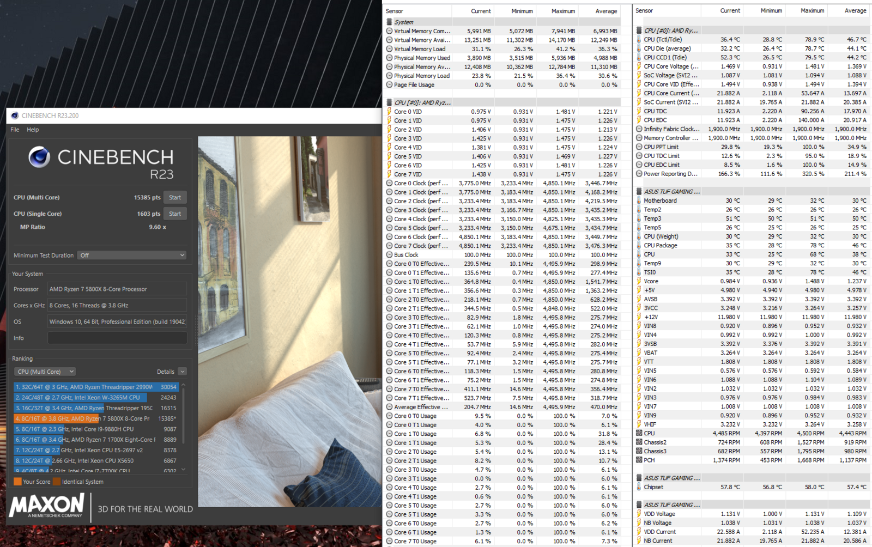Click the System group icon in left sensor panel

389,22
